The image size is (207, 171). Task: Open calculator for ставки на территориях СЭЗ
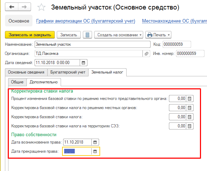point(190,126)
